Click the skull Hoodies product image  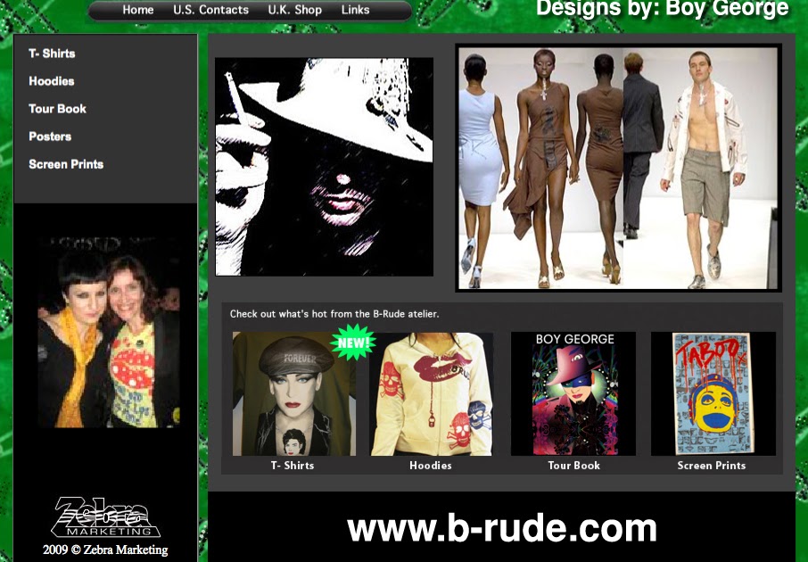tap(431, 393)
